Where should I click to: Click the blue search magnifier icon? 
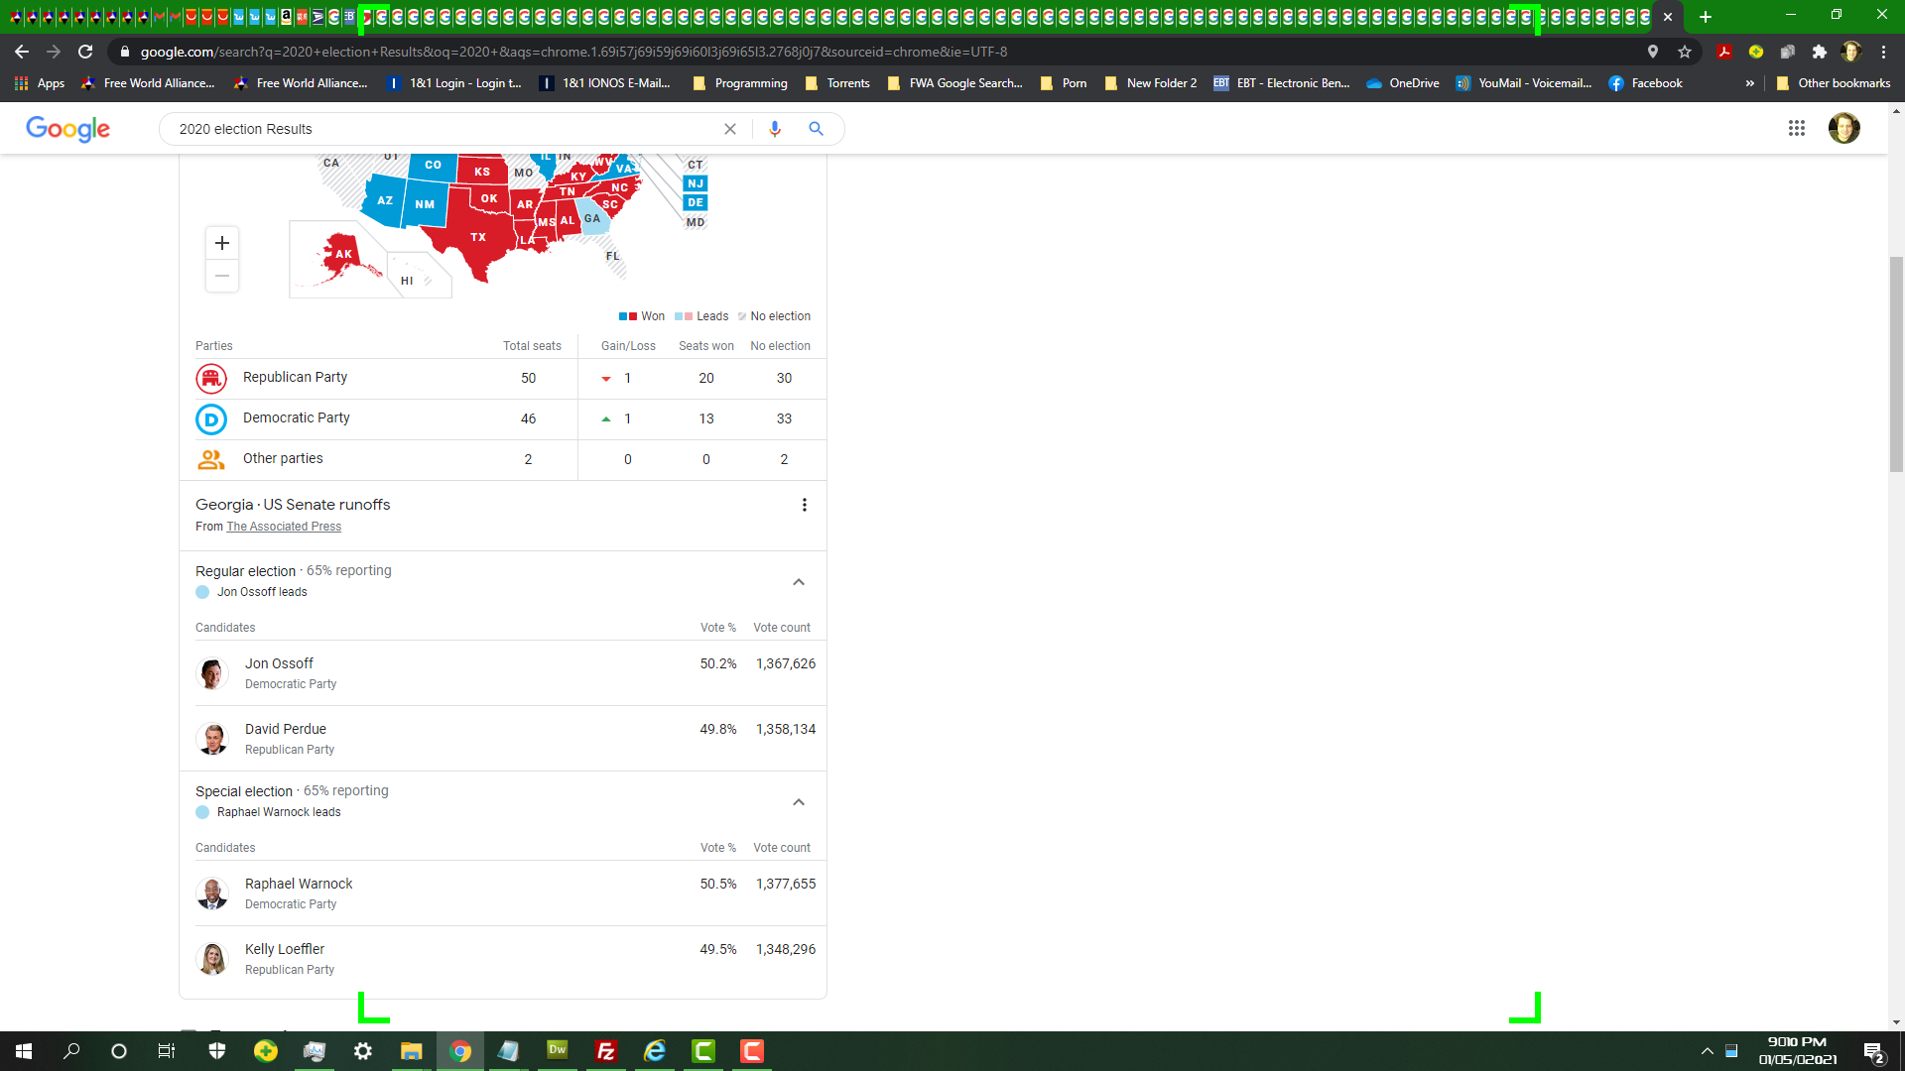(x=816, y=129)
